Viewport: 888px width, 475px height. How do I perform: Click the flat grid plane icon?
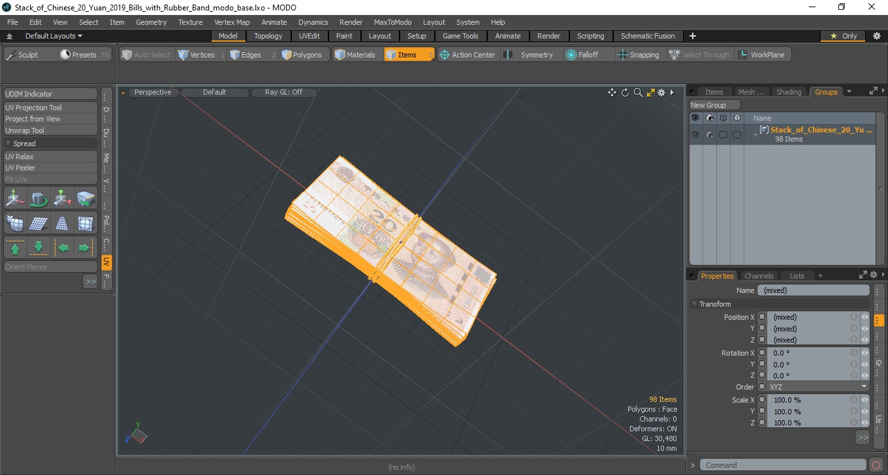pos(39,223)
